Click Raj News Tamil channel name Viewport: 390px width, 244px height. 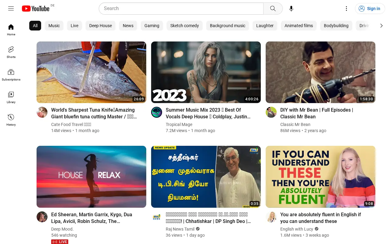[180, 229]
